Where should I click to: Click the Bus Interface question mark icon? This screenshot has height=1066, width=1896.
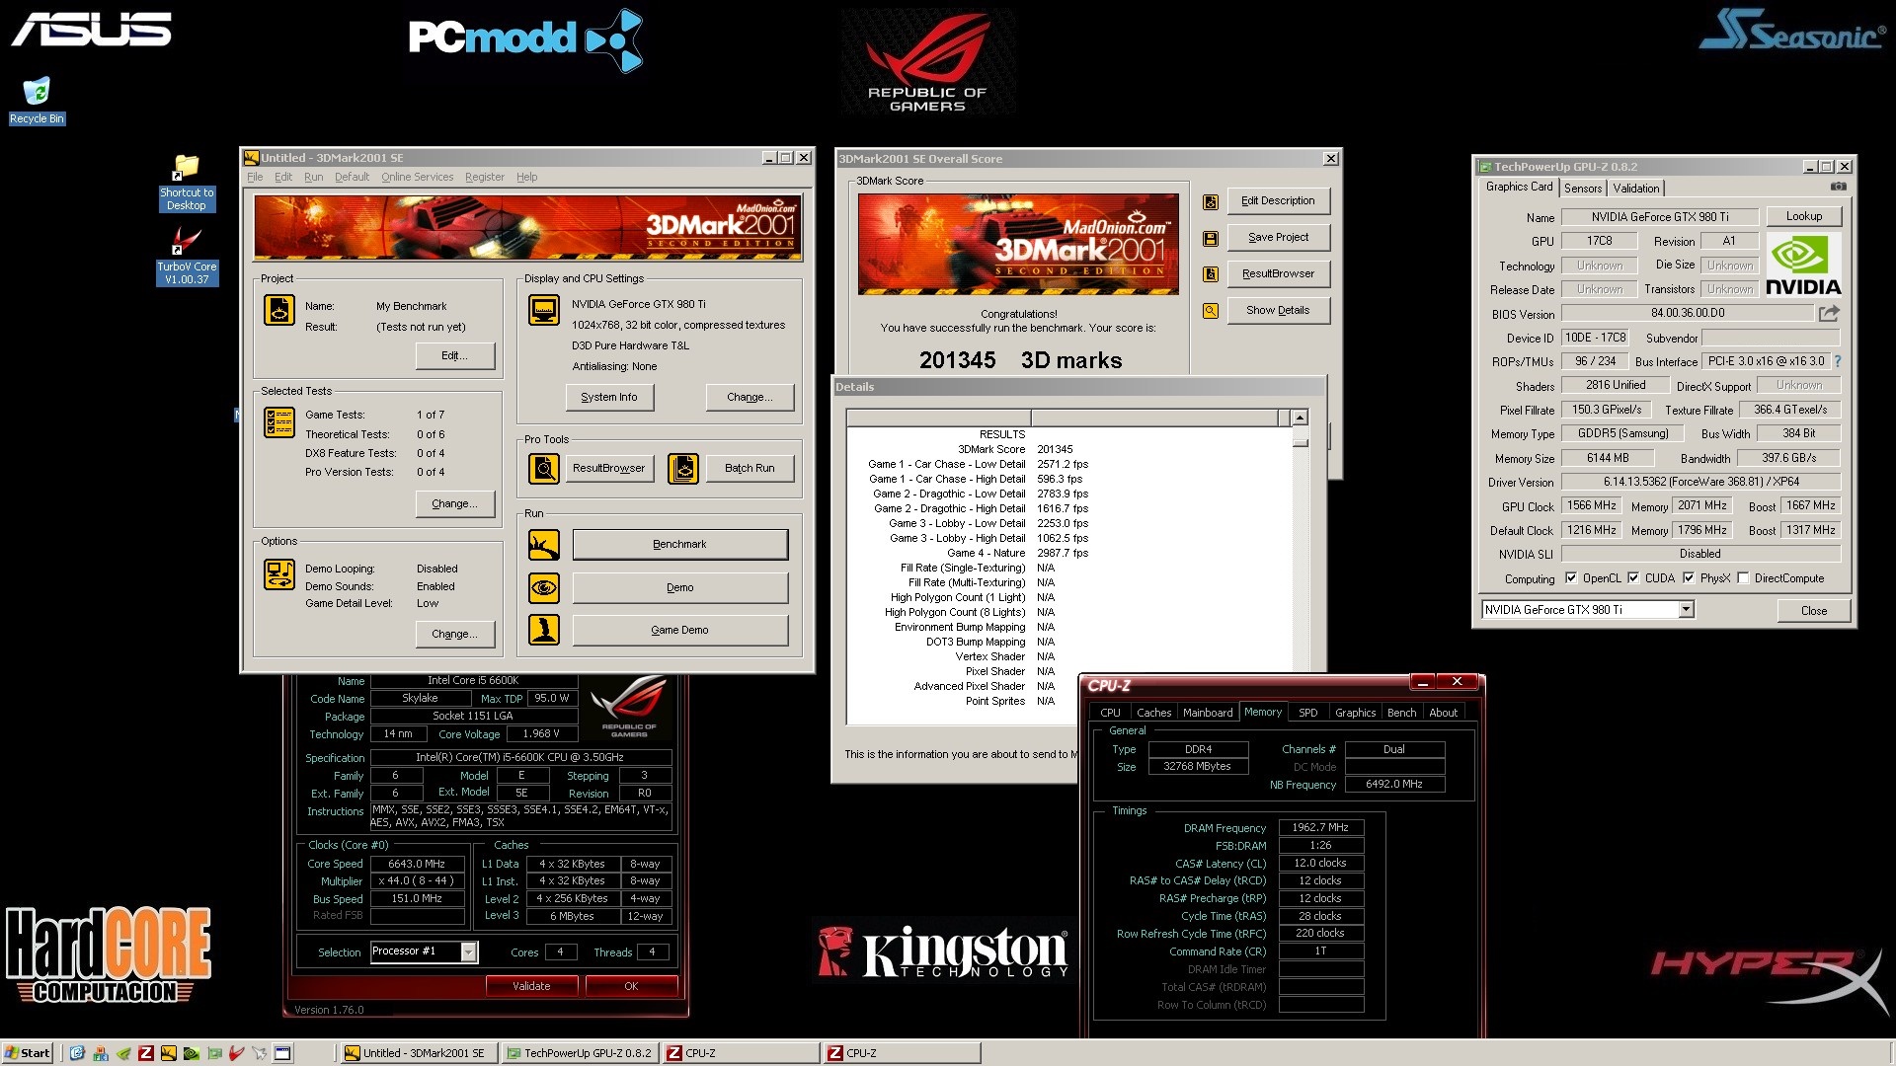[x=1838, y=361]
